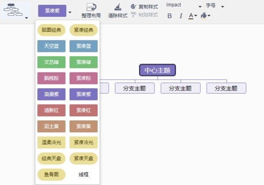Select the 紧凑经典 theme
Screen dimensions: 264x185
(84, 30)
